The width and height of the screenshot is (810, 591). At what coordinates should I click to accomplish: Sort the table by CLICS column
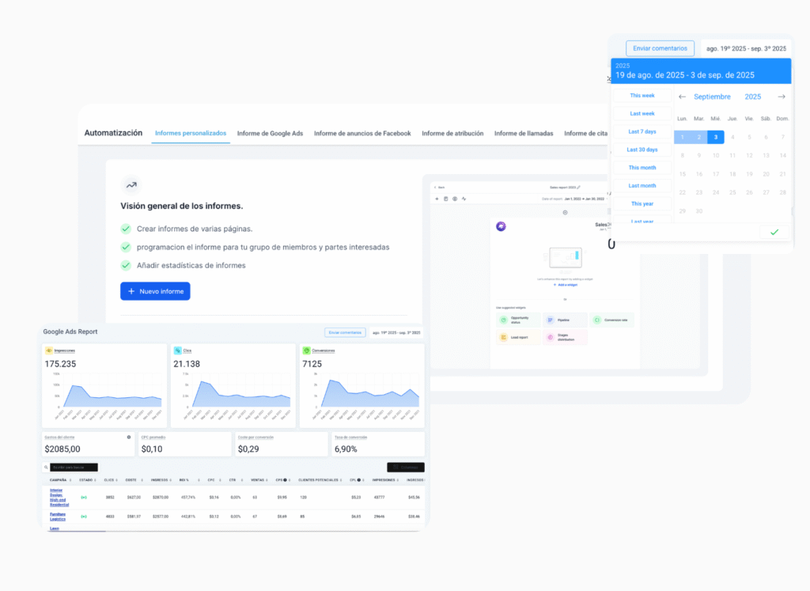pos(107,479)
